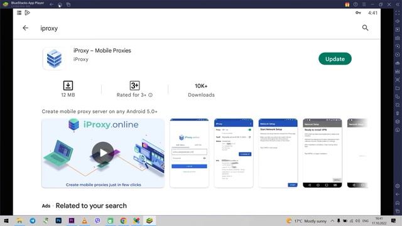Screen dimensions: 402x226
Task: Select the iproxy search query field
Action: click(49, 28)
